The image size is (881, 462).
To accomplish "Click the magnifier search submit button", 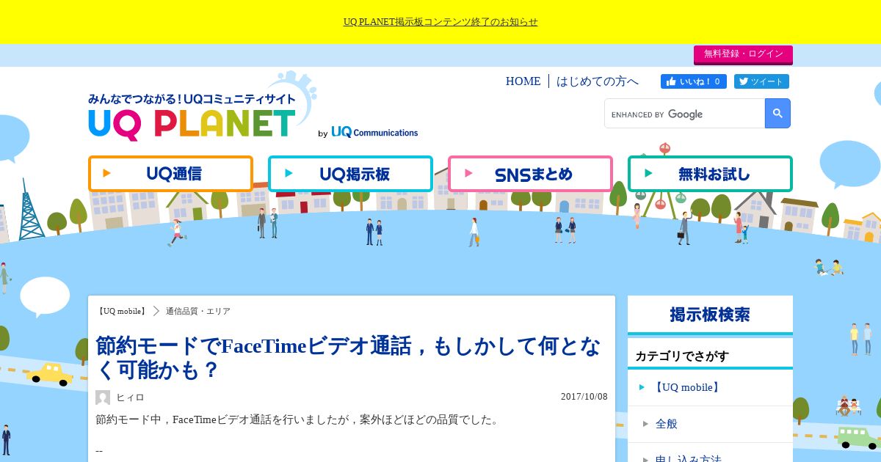I will 777,114.
